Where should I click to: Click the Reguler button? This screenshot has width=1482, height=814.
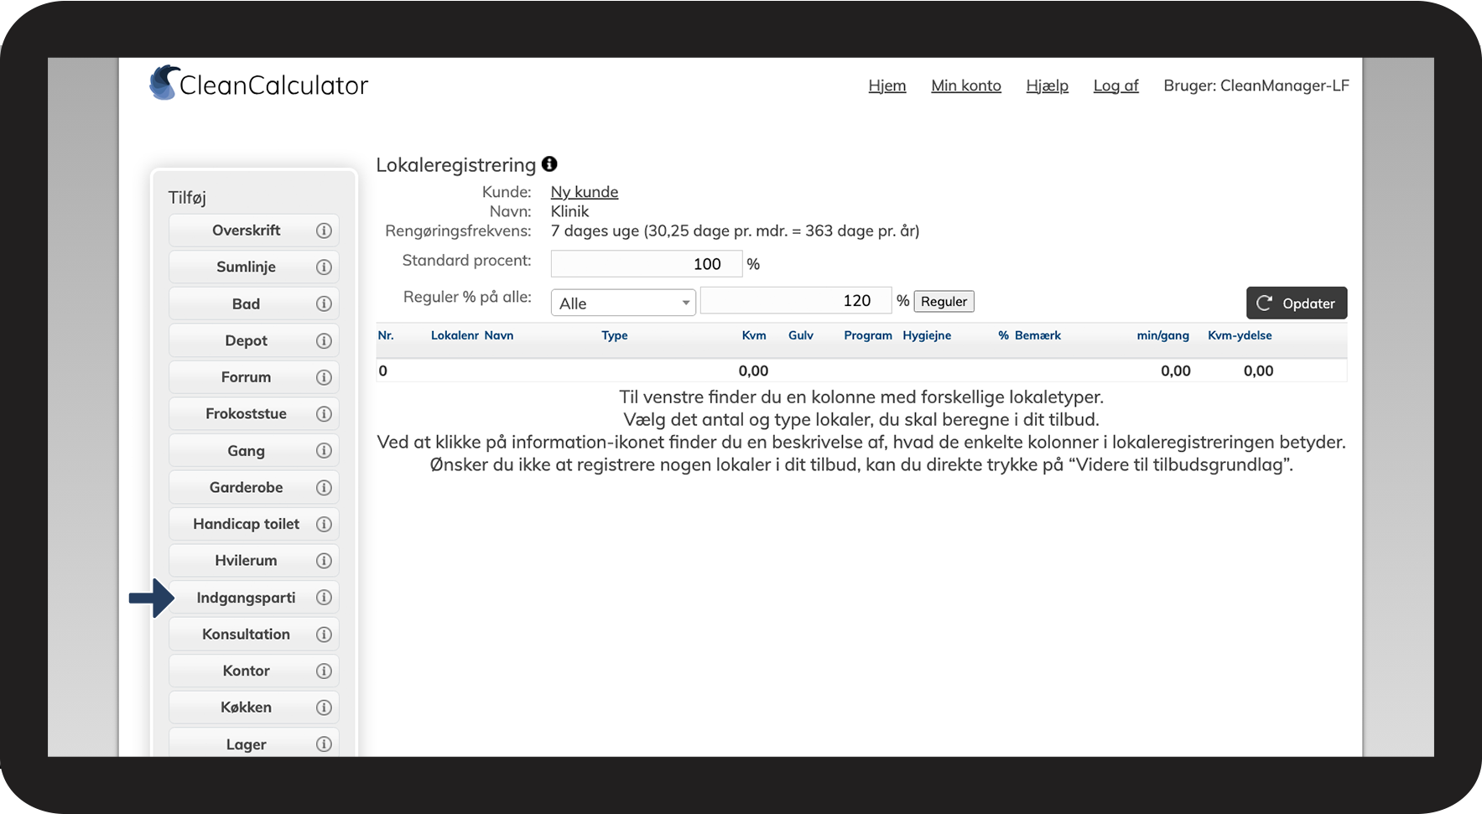point(944,302)
